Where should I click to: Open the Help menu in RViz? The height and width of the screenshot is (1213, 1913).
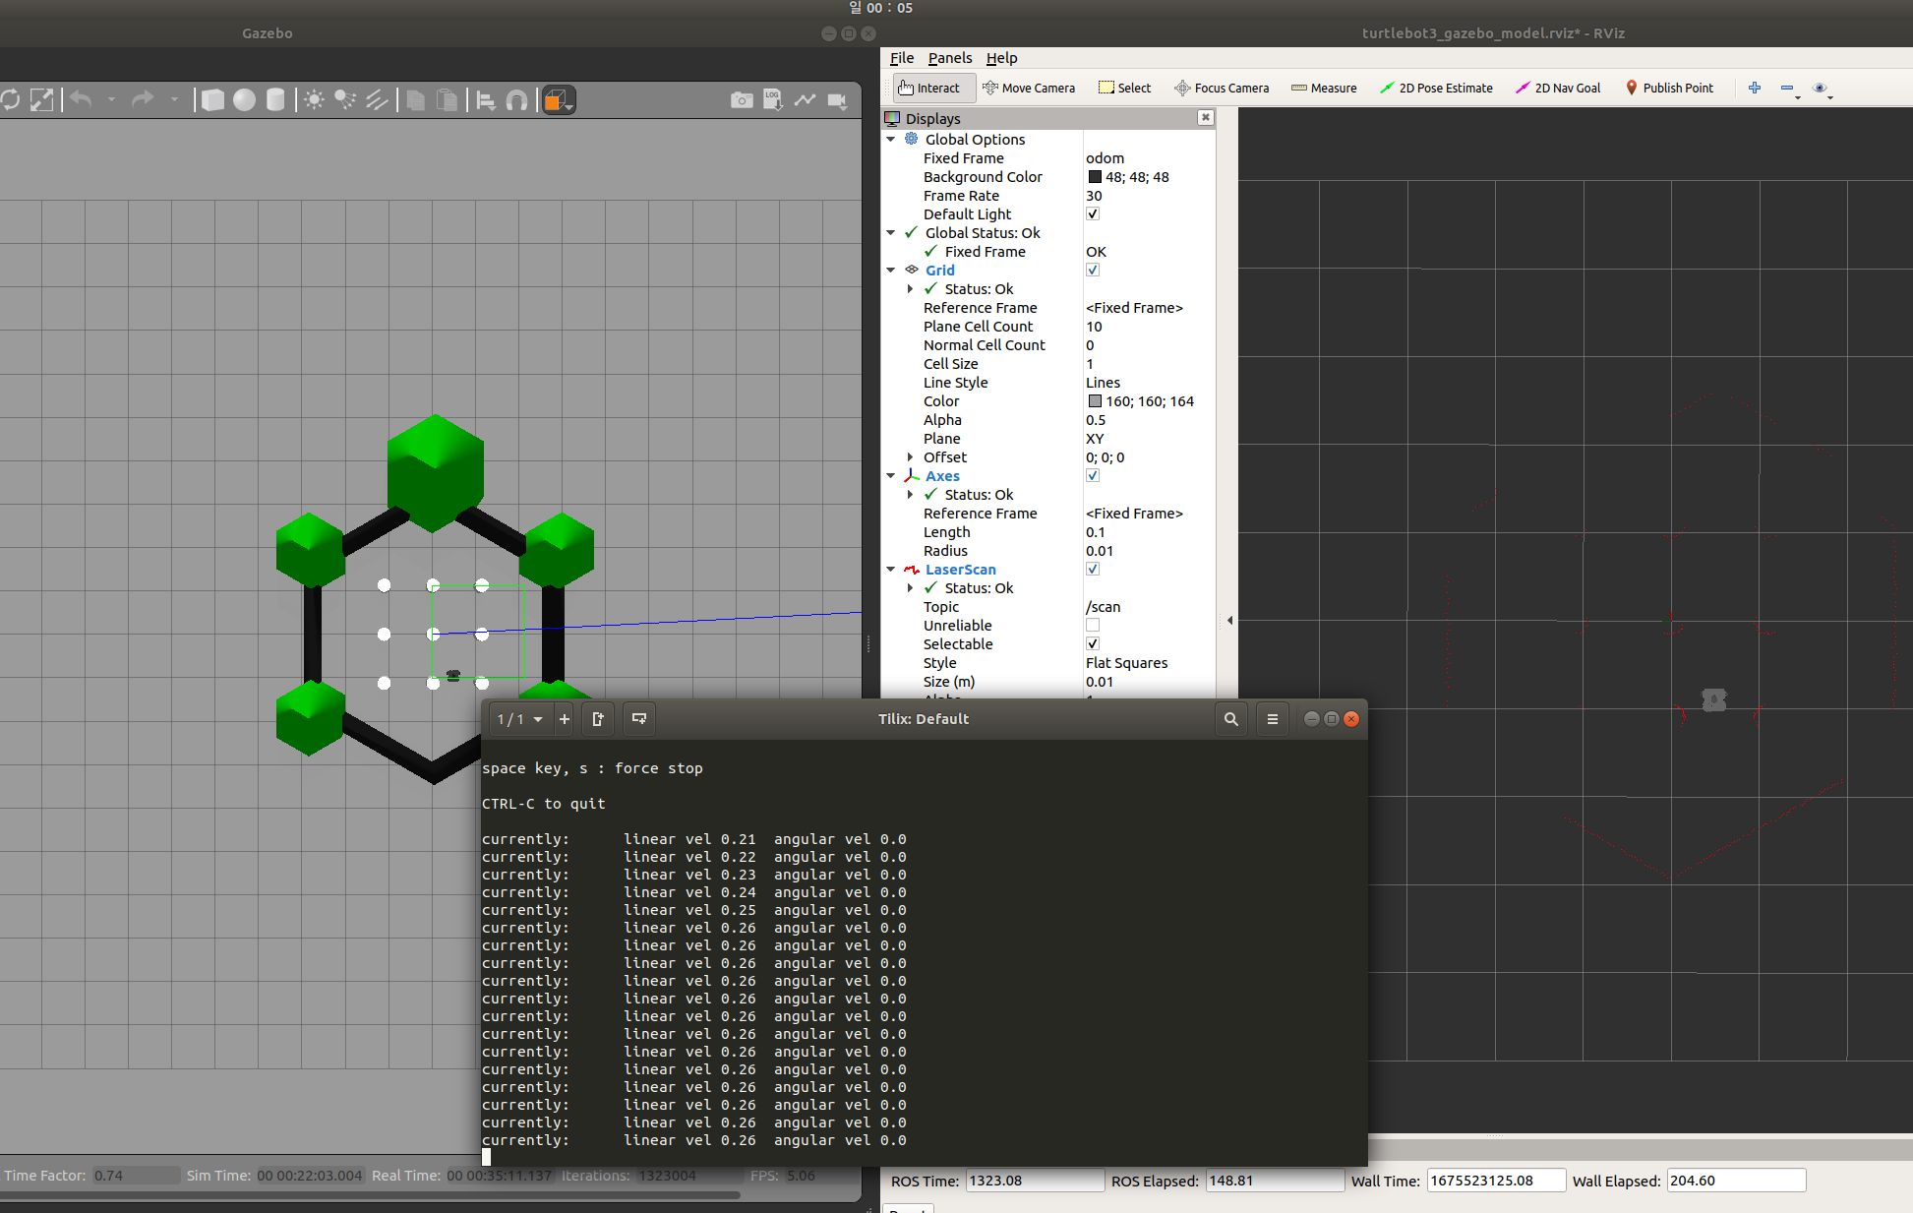(1001, 58)
